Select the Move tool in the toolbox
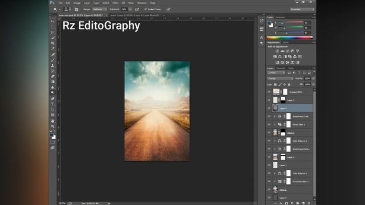Image resolution: width=365 pixels, height=205 pixels. (52, 22)
